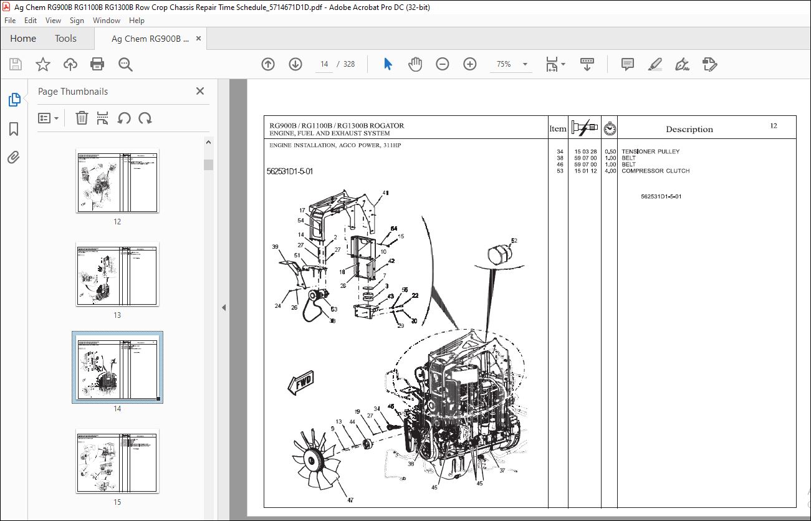Select the Ag Chem RG900B document tab
The height and width of the screenshot is (521, 811).
tap(150, 39)
